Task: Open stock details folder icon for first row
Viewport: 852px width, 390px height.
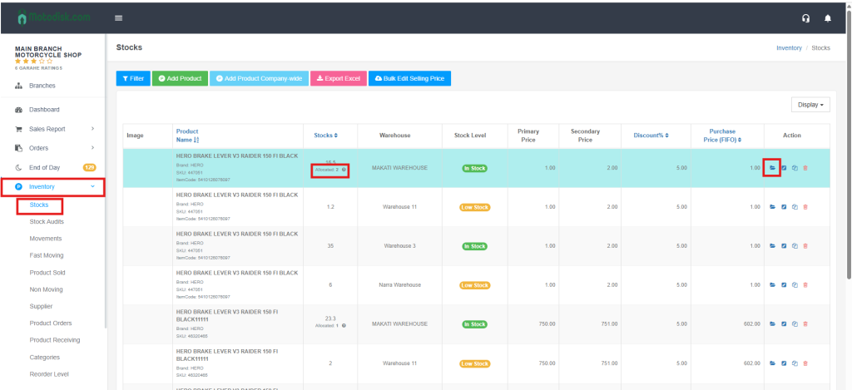Action: click(771, 168)
